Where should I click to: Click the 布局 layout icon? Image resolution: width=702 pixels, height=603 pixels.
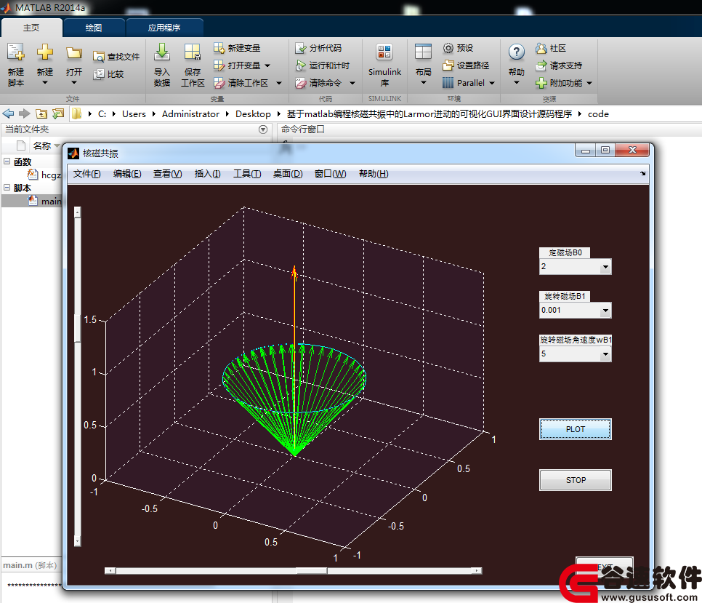[423, 52]
